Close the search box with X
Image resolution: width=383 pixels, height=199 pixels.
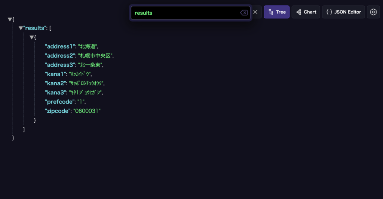click(x=255, y=12)
